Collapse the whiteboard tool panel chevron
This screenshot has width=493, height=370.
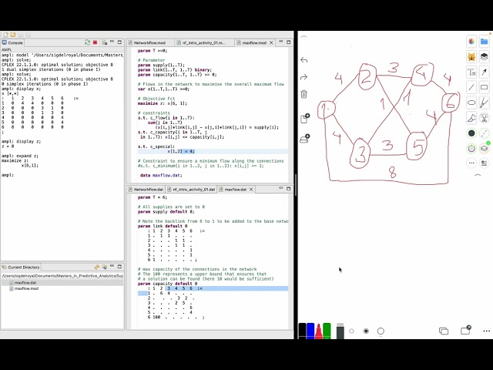pyautogui.click(x=478, y=175)
